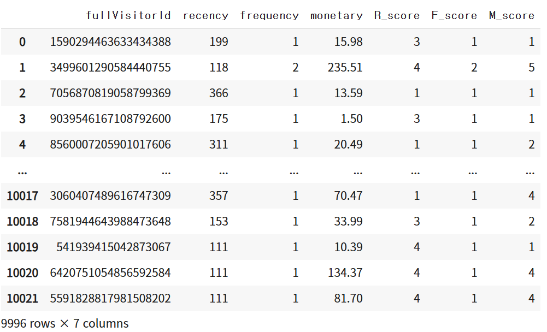Screen dimensions: 547x332
Task: Click monetary value 70.47
Action: (x=349, y=195)
